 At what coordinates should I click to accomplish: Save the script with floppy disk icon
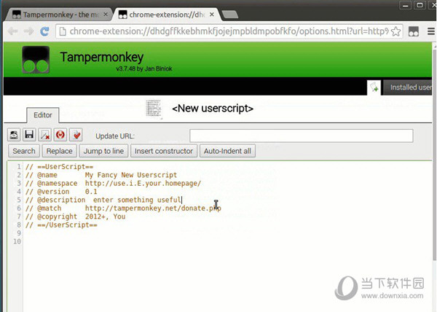tap(29, 135)
